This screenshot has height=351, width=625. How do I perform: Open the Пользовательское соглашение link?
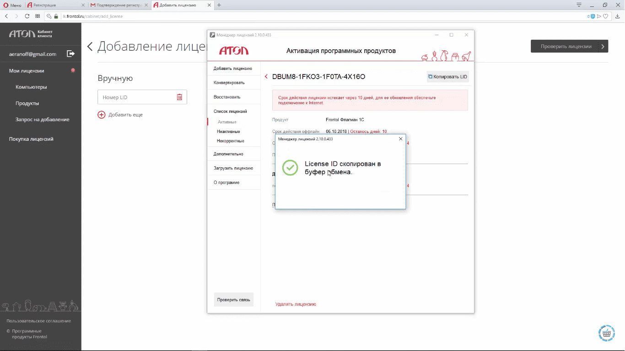pos(38,321)
